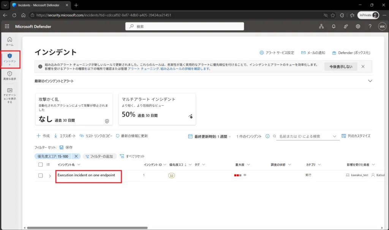
Task: Go back in the browser
Action: click(5, 15)
